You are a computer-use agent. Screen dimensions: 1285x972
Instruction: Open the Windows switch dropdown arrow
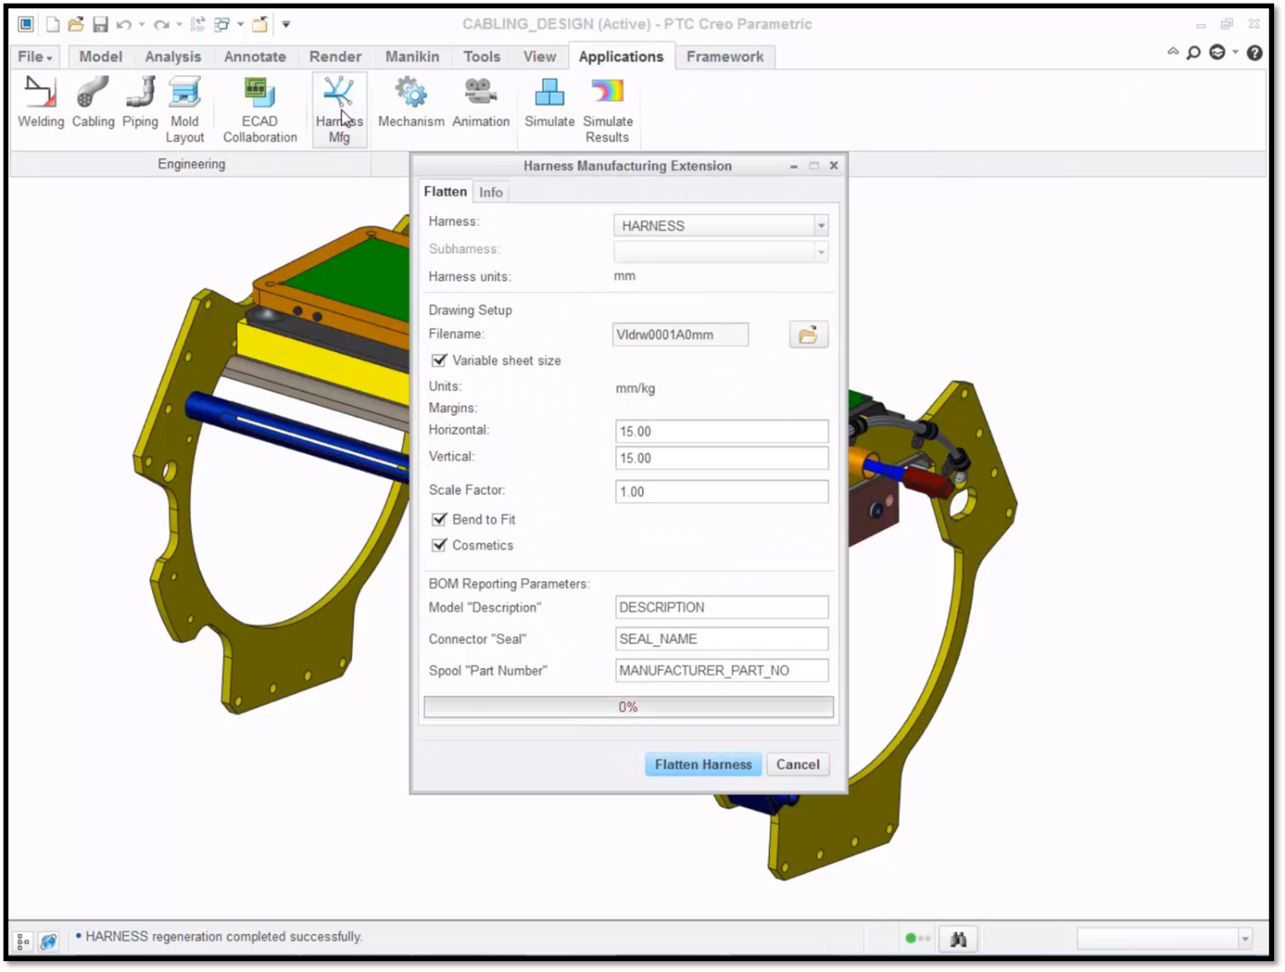(240, 24)
